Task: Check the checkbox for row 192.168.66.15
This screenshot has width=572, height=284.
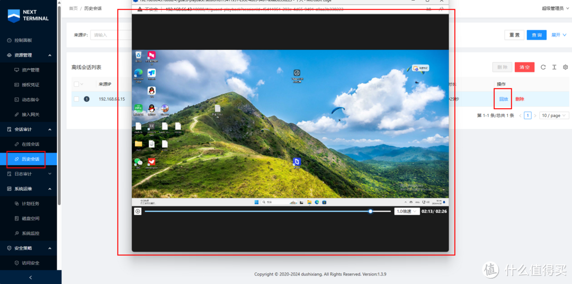Action: click(x=77, y=99)
